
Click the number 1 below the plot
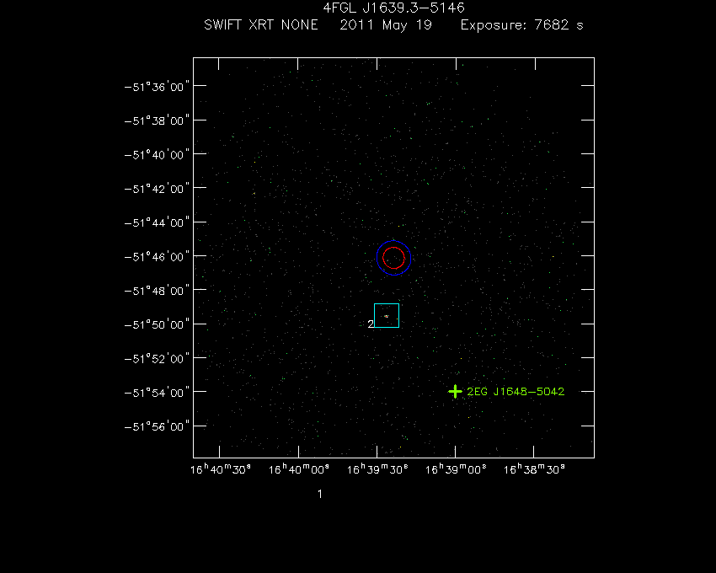tap(320, 494)
